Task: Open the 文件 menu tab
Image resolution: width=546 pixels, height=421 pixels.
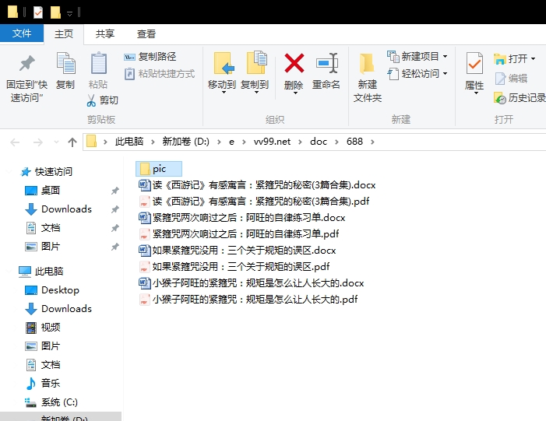Action: (22, 33)
